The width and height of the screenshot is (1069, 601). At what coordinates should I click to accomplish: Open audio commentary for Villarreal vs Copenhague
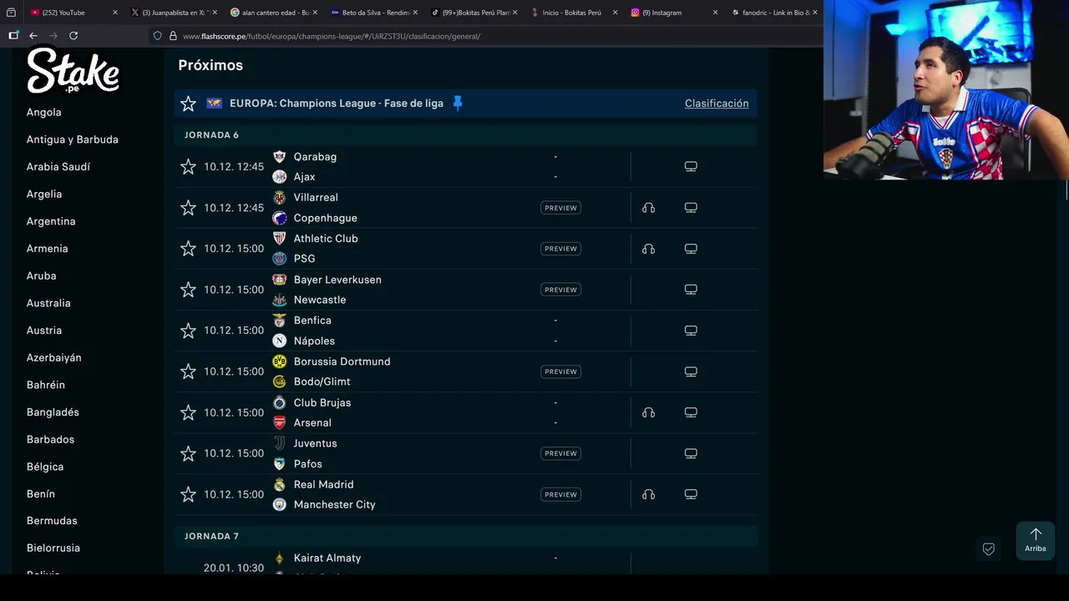tap(648, 208)
